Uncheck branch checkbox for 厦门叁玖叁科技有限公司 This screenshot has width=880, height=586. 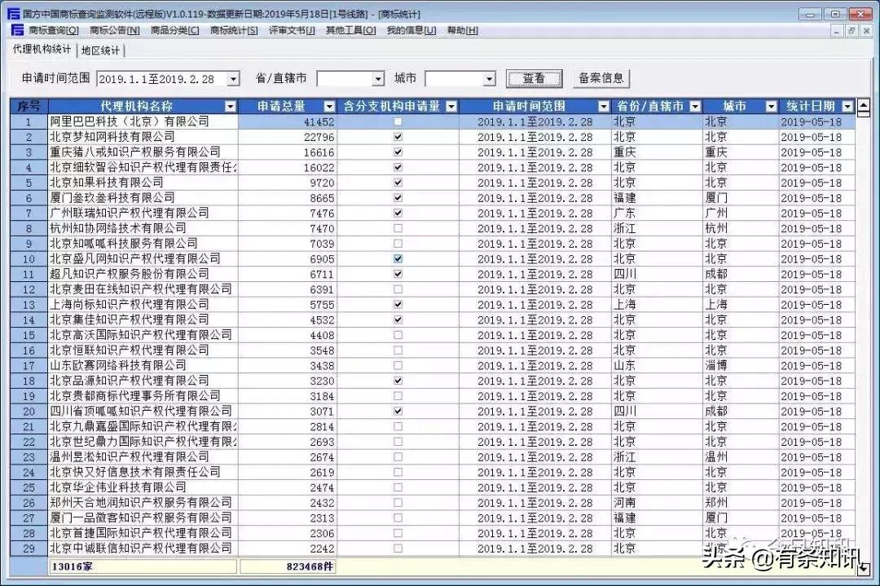point(398,197)
